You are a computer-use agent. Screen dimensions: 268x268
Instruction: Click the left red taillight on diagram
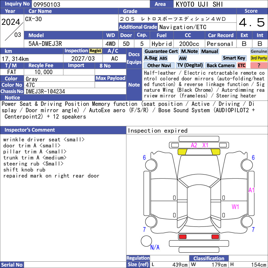pos(183,237)
